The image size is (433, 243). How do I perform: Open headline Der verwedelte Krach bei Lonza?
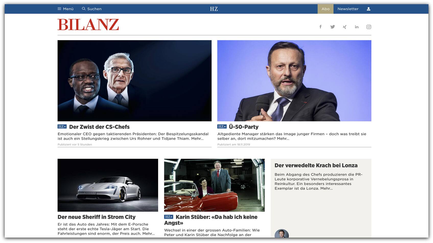click(316, 165)
